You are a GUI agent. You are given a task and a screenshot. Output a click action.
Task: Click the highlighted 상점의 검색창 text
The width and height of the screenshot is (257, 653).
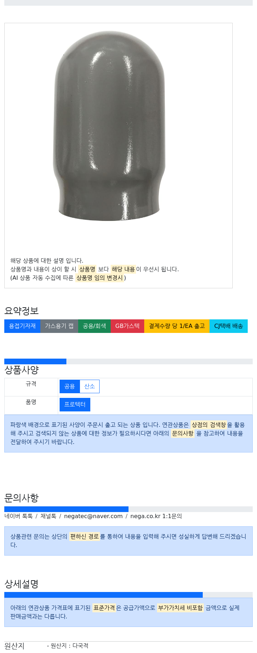point(209,425)
